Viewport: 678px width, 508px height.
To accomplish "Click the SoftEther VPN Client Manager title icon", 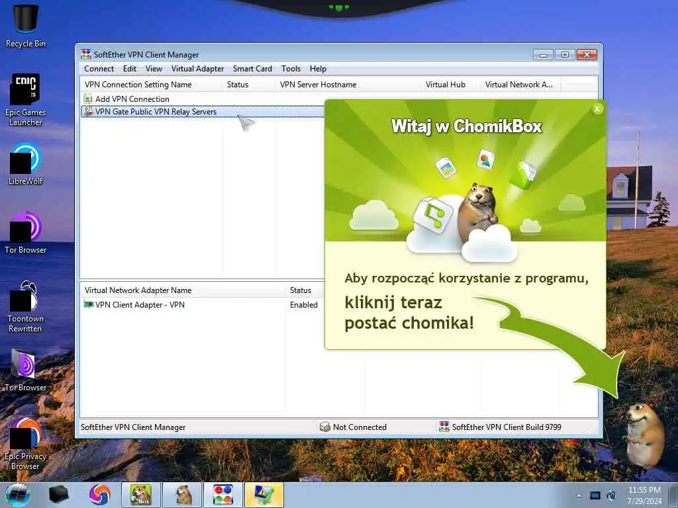I will pyautogui.click(x=86, y=54).
